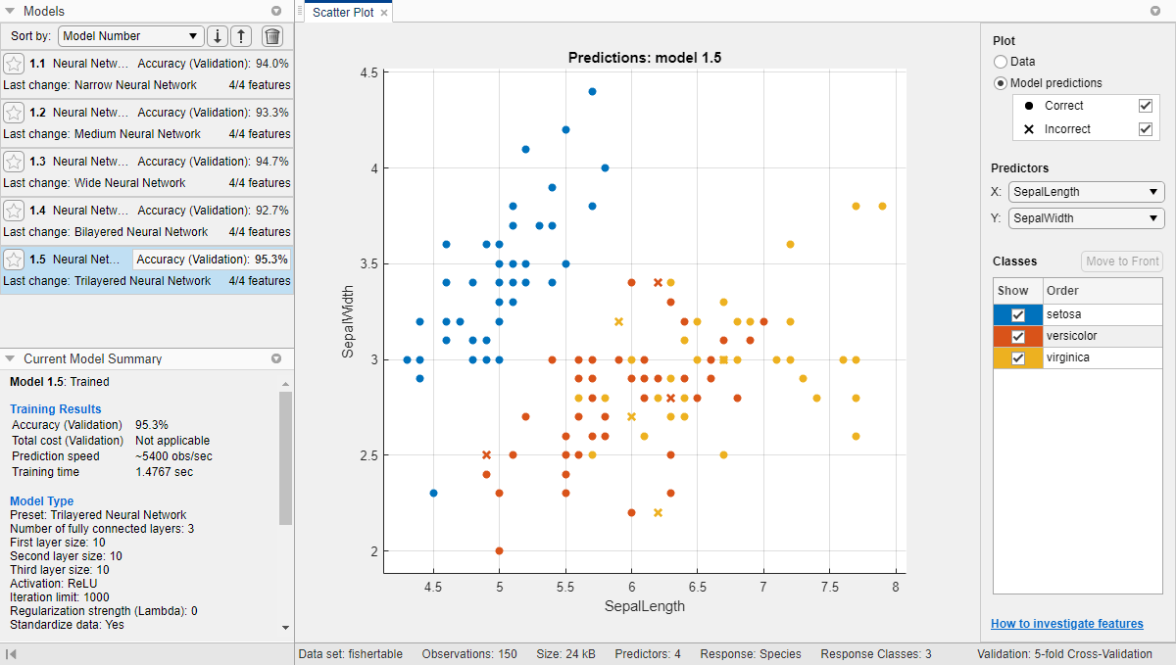Click the Move to Front button
The image size is (1176, 665).
(x=1121, y=261)
